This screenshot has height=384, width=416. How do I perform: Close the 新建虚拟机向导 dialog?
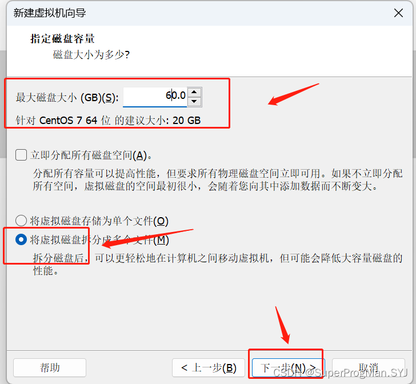click(398, 13)
